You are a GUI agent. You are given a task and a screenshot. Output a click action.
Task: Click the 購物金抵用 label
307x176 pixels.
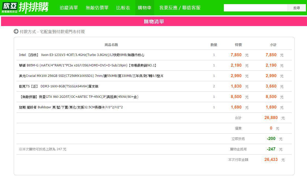pyautogui.click(x=238, y=149)
